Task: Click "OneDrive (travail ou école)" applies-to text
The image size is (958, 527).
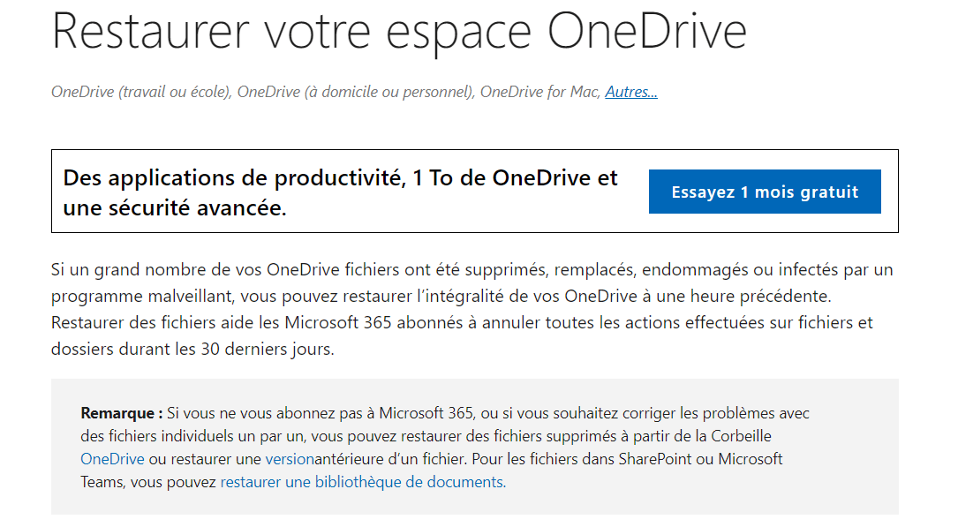Action: tap(141, 92)
